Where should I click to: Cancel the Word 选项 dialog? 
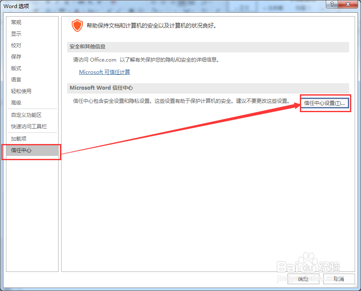click(339, 279)
